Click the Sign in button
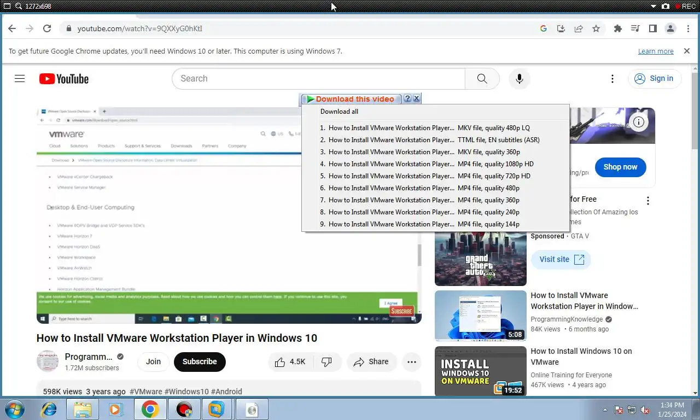The width and height of the screenshot is (700, 420). (x=655, y=79)
